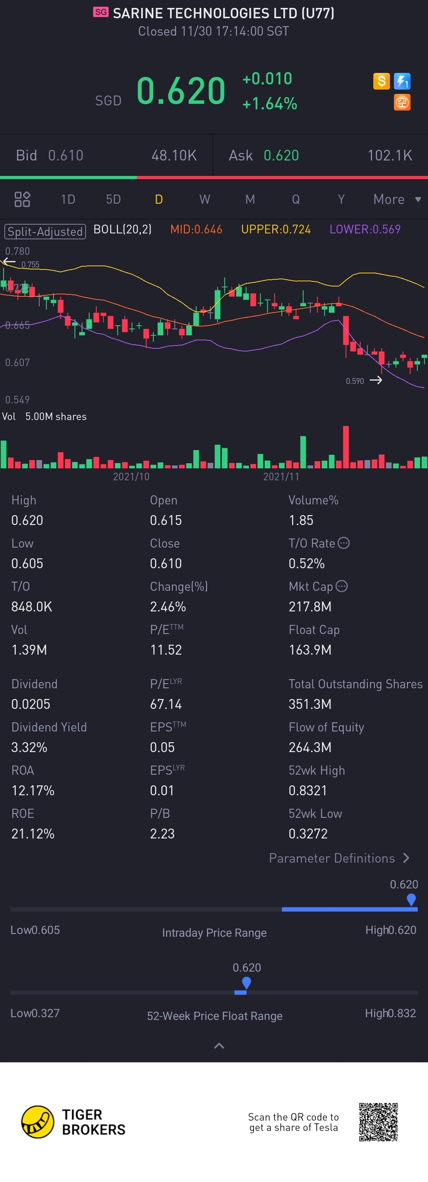Viewport: 428px width, 1182px height.
Task: Tap the 52wk High 0.8321 value
Action: click(308, 790)
